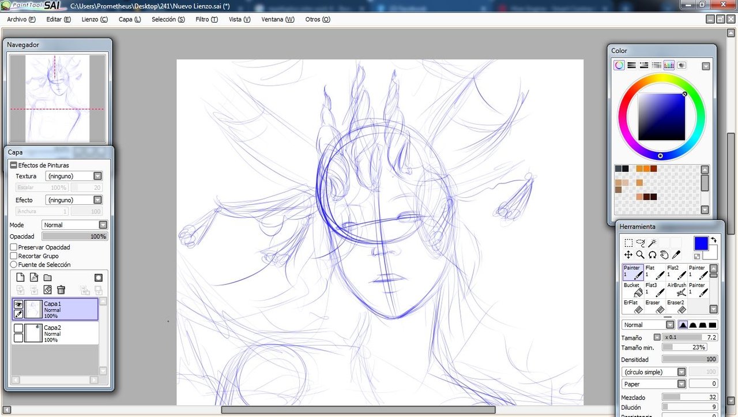738x417 pixels.
Task: Select the Zoom magnifier tool
Action: tap(640, 254)
